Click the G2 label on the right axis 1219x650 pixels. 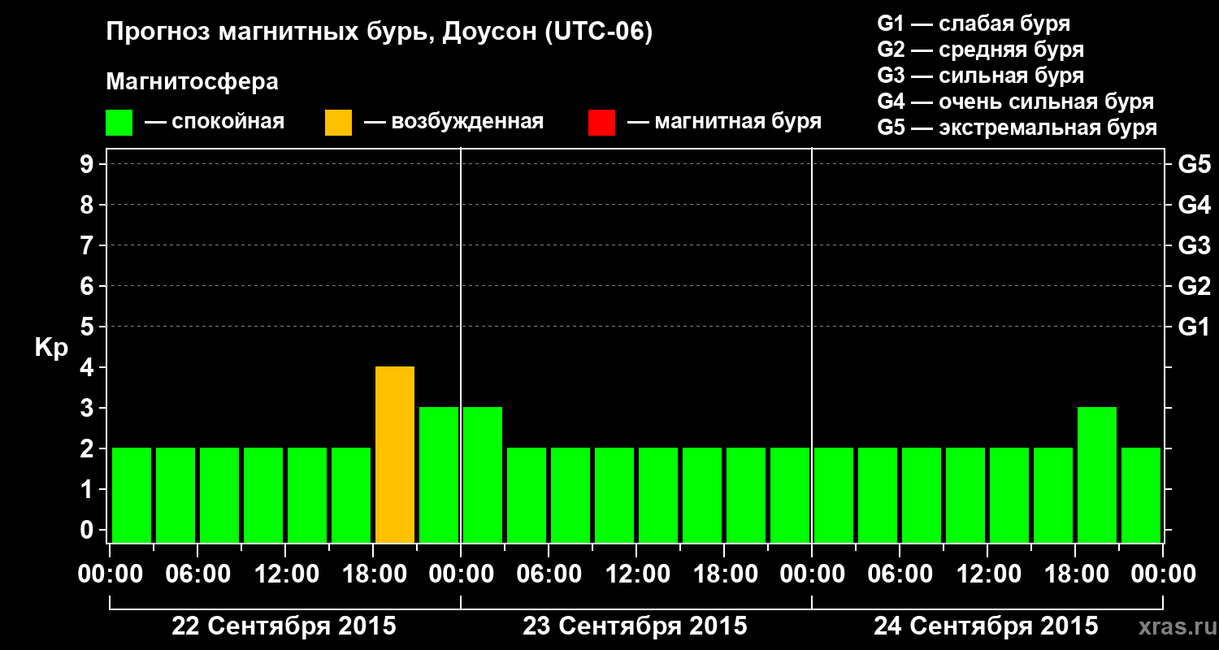(x=1195, y=287)
